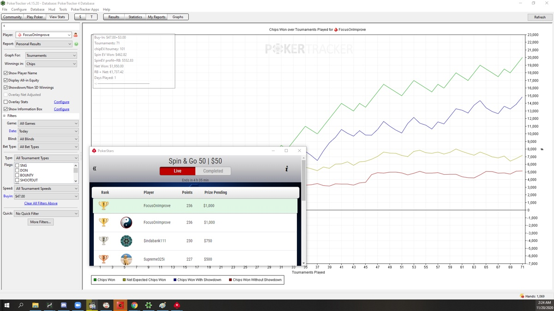Screen dimensions: 554x311
Task: Toggle Showdown/Non SD Winnings checkbox
Action: (x=6, y=88)
